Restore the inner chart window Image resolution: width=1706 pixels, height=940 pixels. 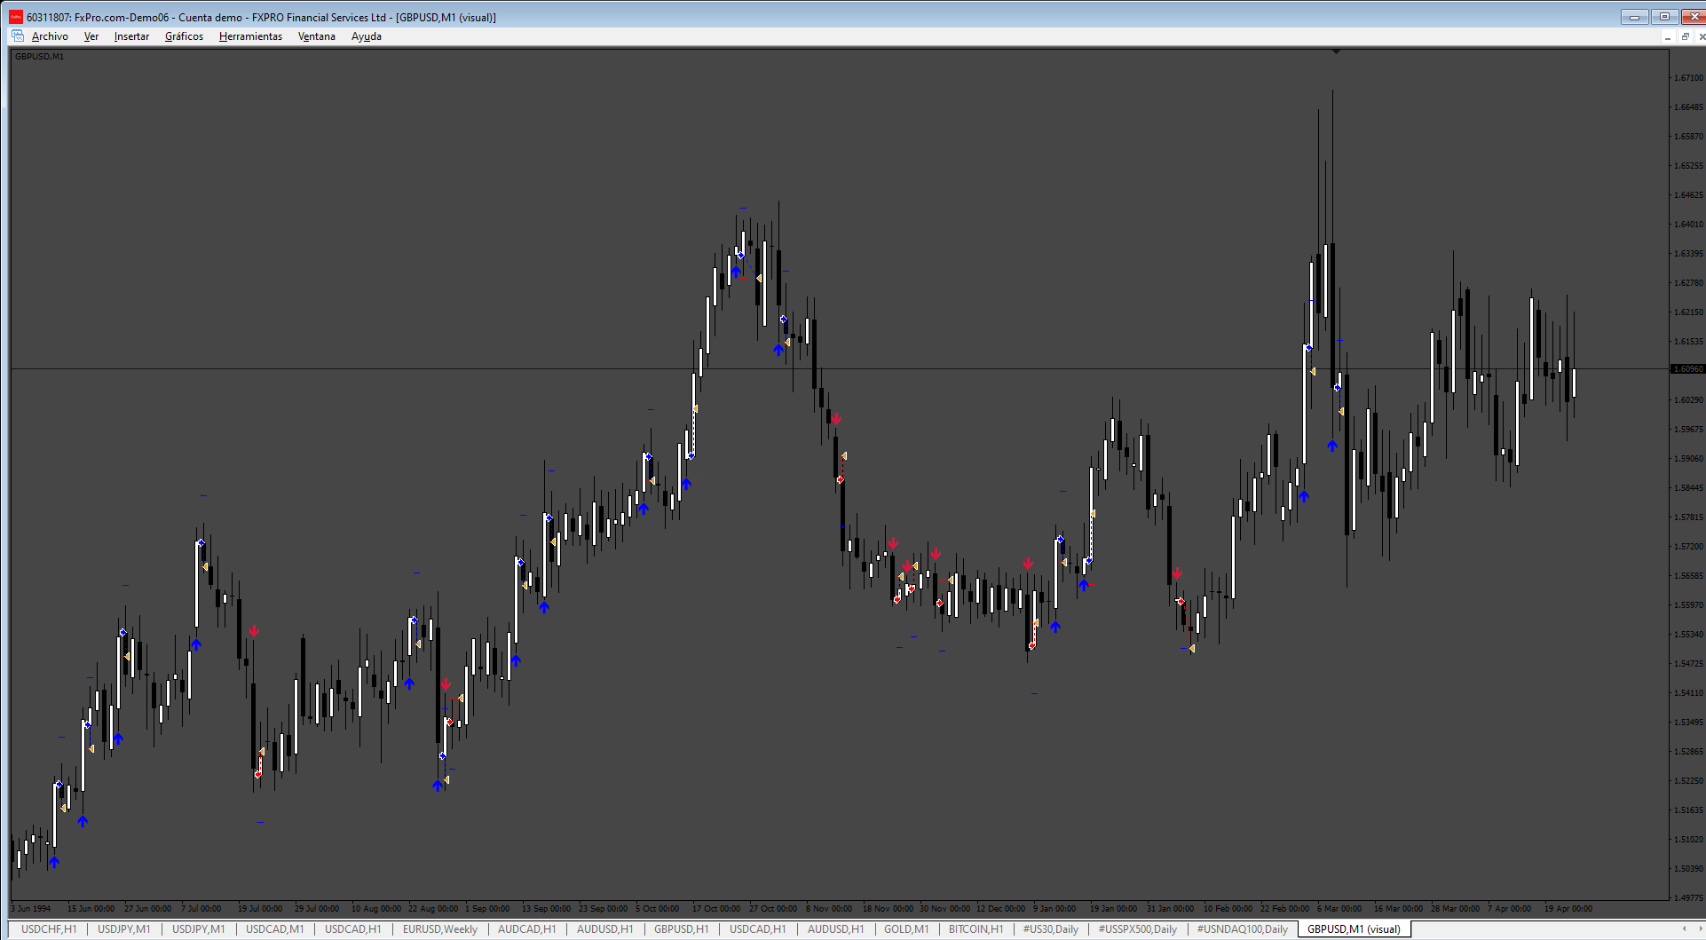click(x=1685, y=36)
